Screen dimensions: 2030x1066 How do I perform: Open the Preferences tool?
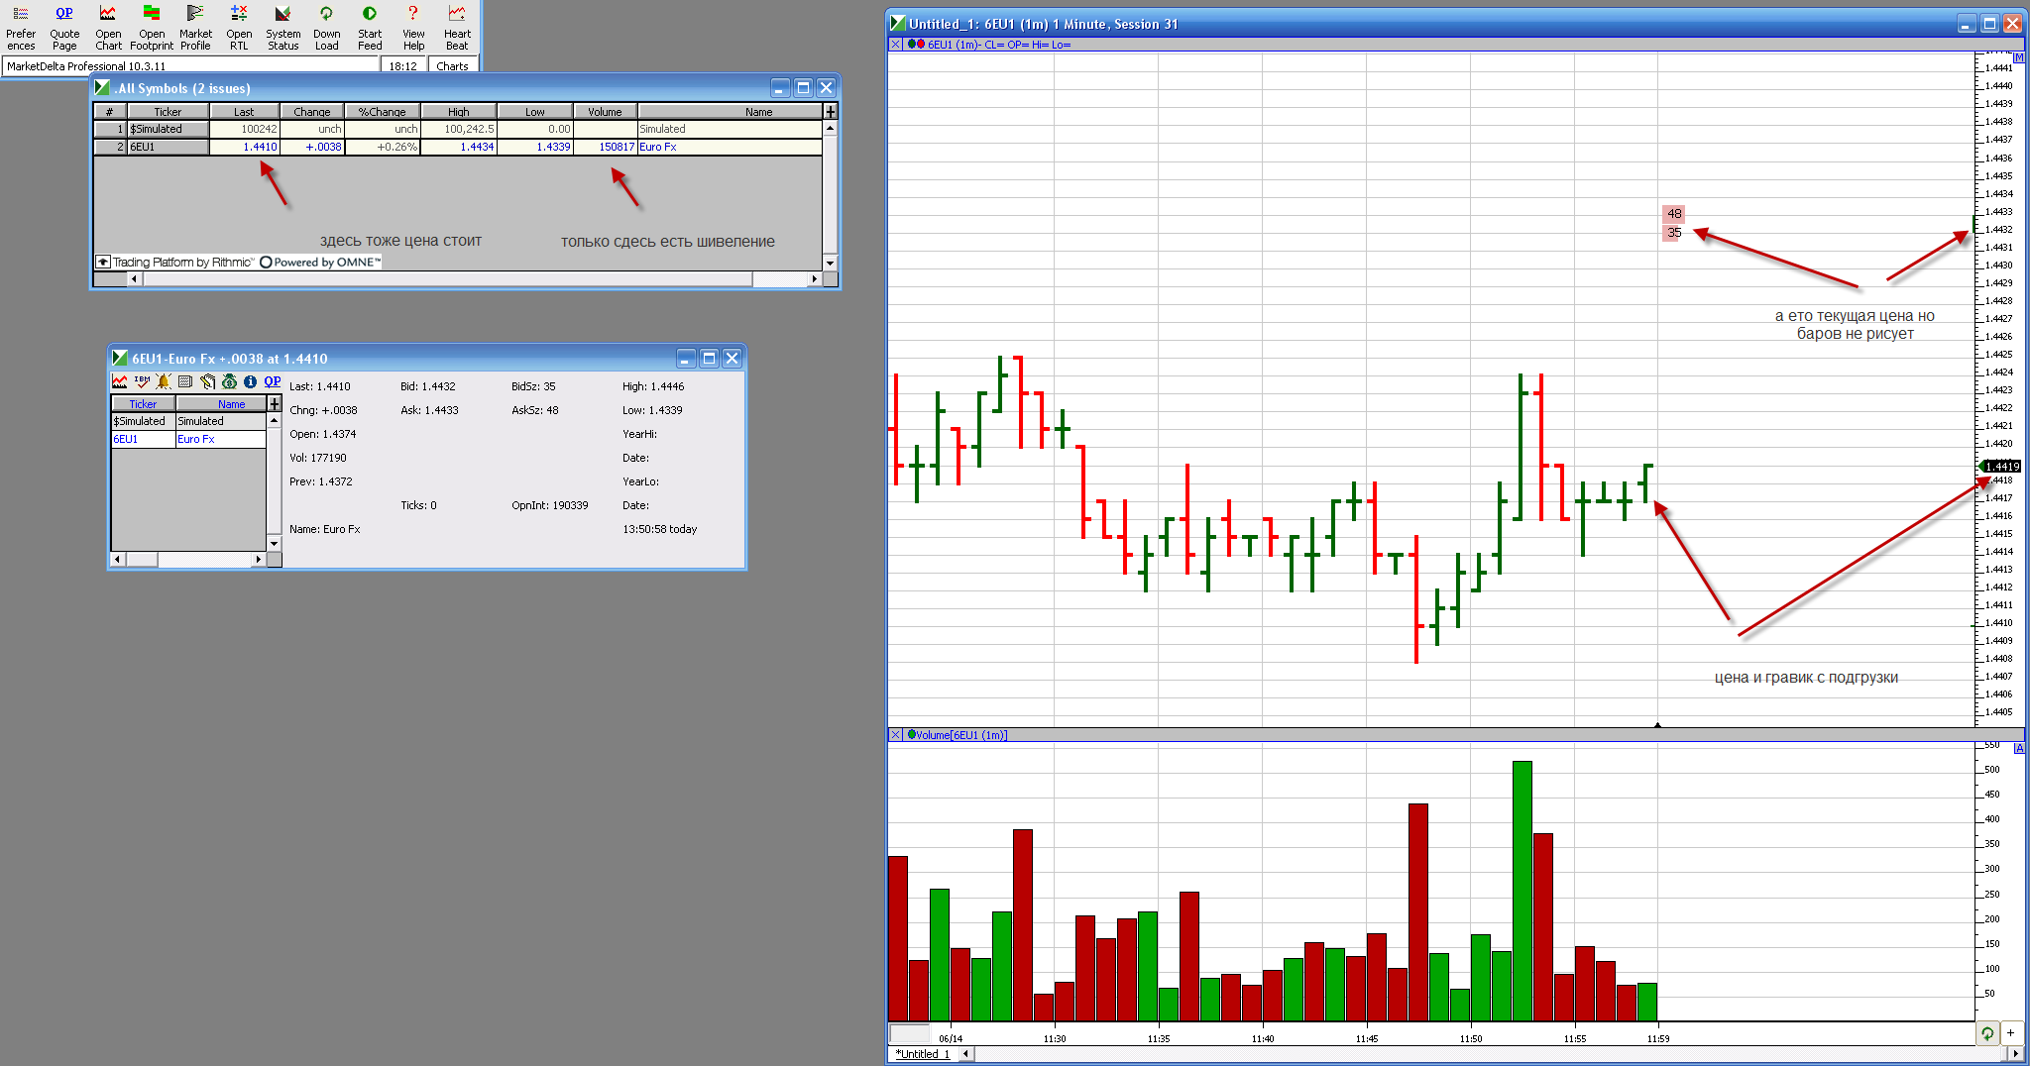pos(20,26)
